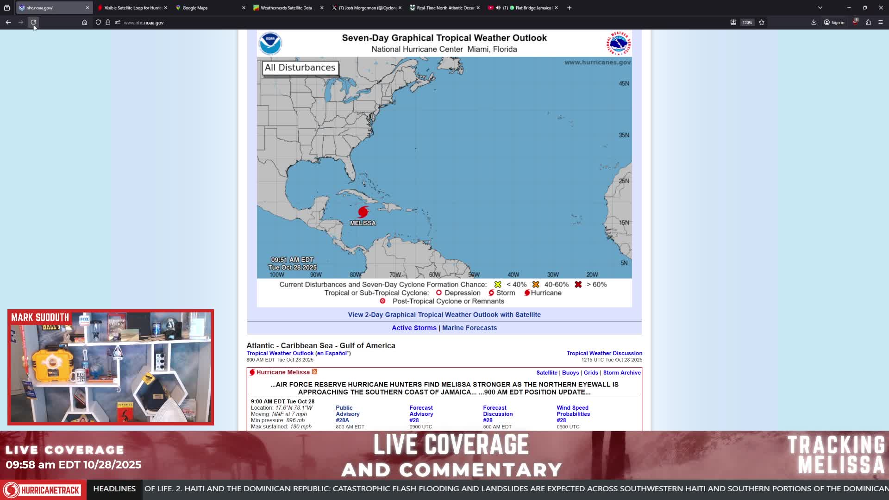Go back using the browser back arrow
The height and width of the screenshot is (500, 889).
[8, 22]
